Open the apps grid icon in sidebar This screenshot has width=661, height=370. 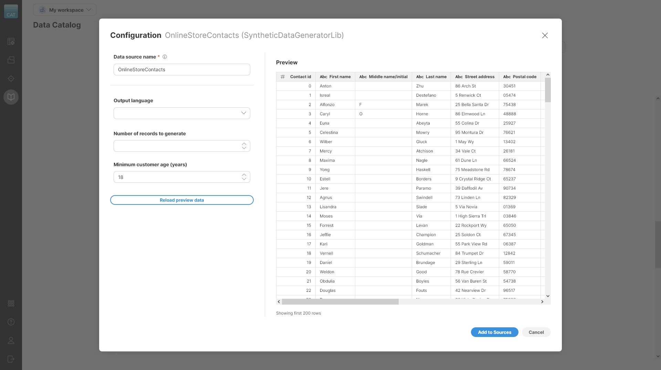click(x=11, y=303)
